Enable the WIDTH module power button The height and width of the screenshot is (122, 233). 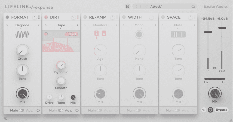pyautogui.click(x=124, y=17)
